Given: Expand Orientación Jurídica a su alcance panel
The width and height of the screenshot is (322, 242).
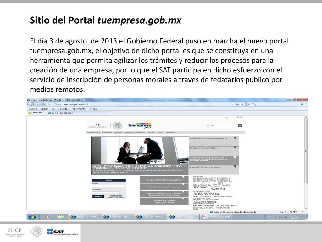Looking at the screenshot, I should [214, 170].
